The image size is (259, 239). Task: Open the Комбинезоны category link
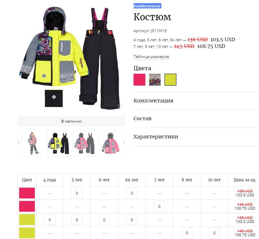tap(147, 6)
